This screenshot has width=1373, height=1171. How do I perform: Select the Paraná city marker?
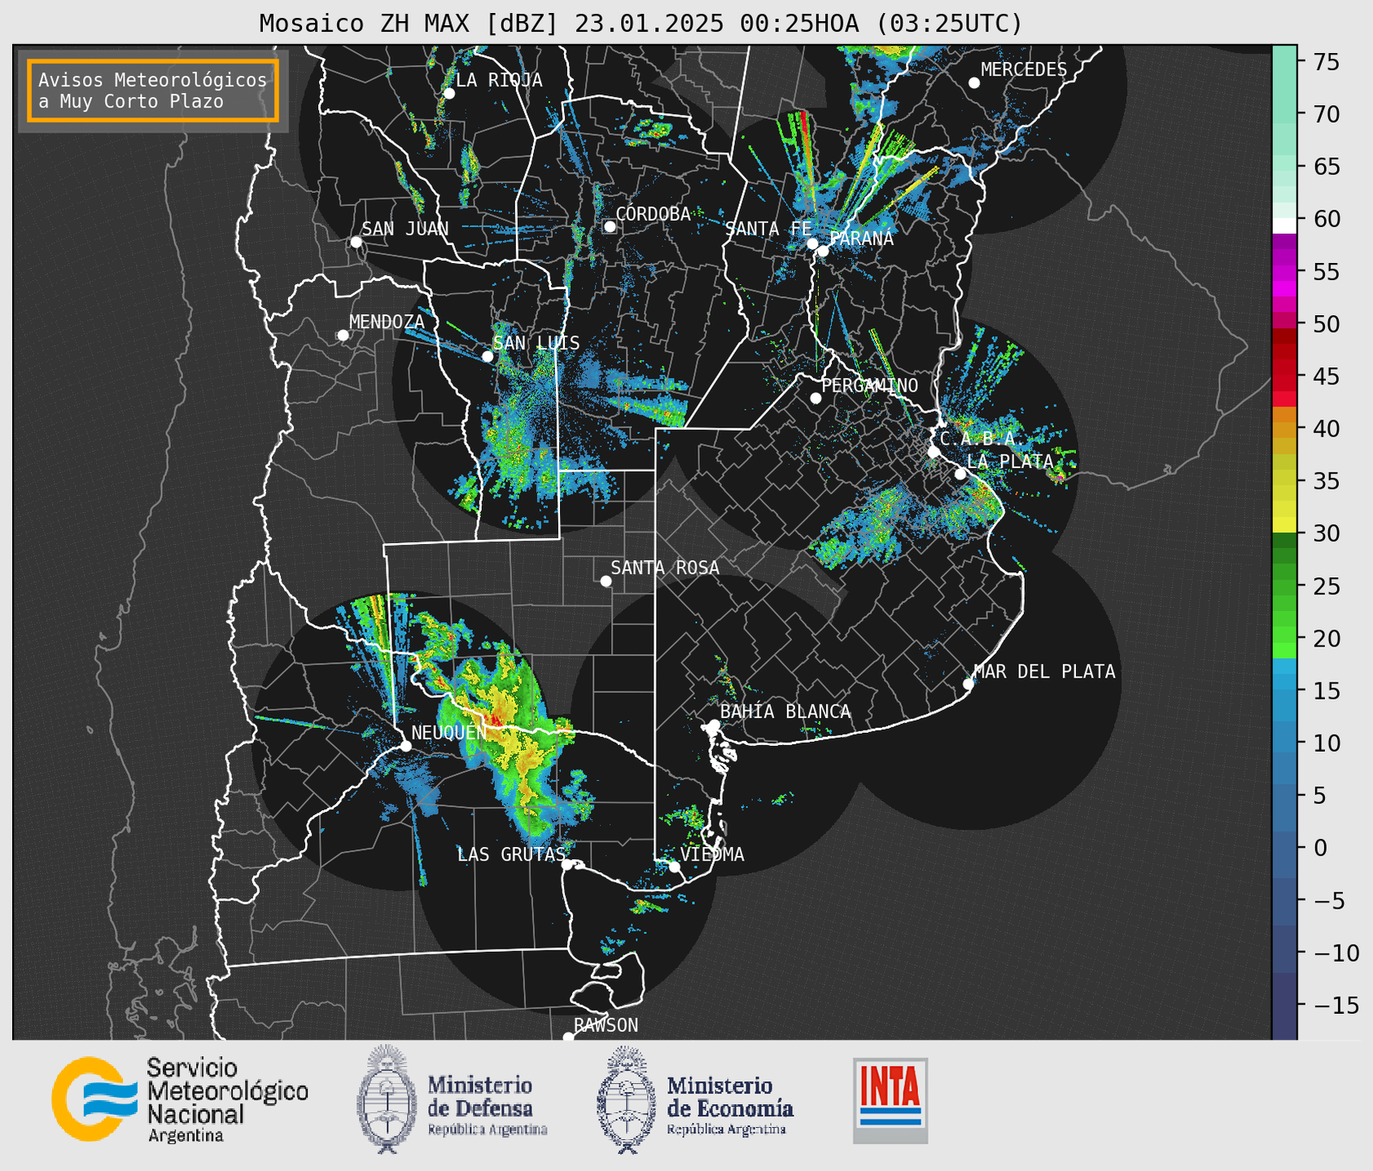pos(823,251)
